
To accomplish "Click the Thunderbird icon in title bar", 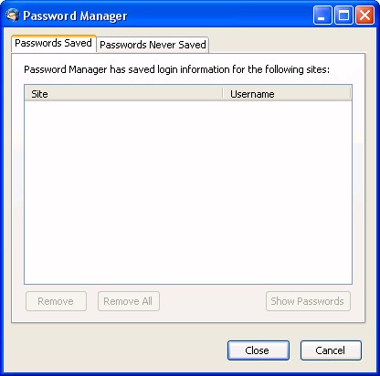I will 12,16.
